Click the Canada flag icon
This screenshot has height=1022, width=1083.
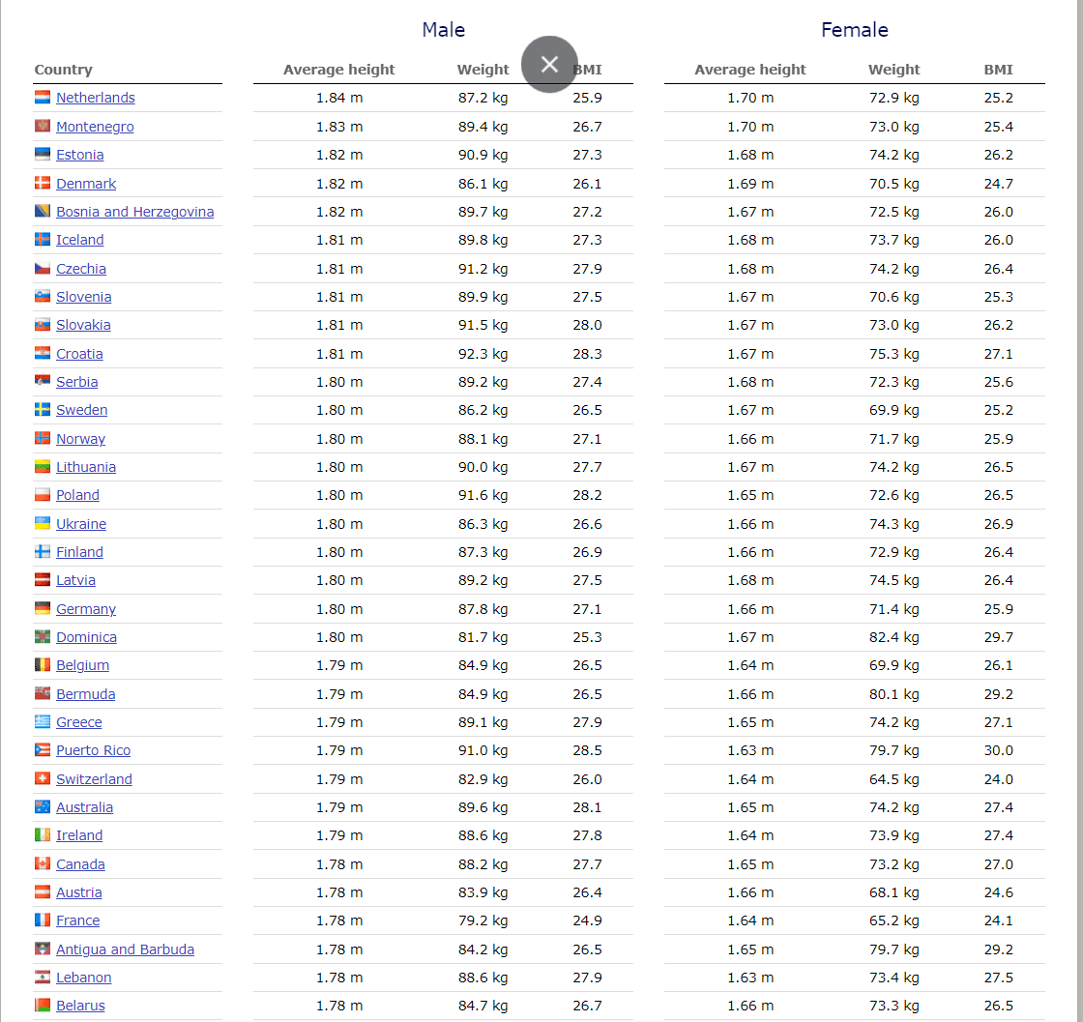coord(43,864)
